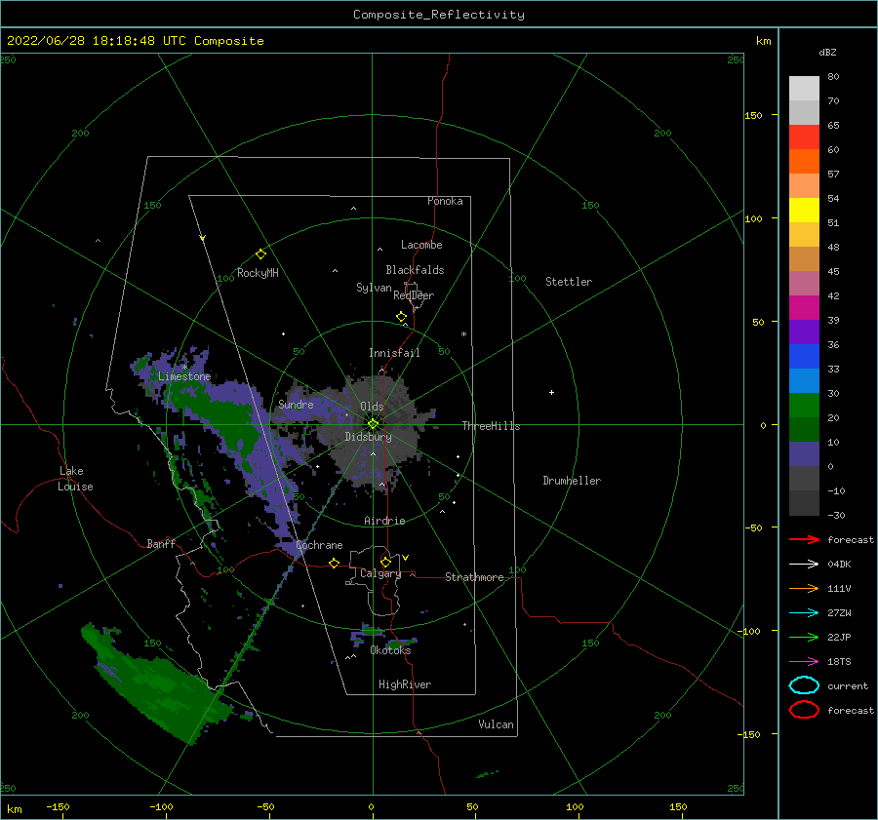Click the red forecast arrow in legend
878x820 pixels.
tap(804, 539)
